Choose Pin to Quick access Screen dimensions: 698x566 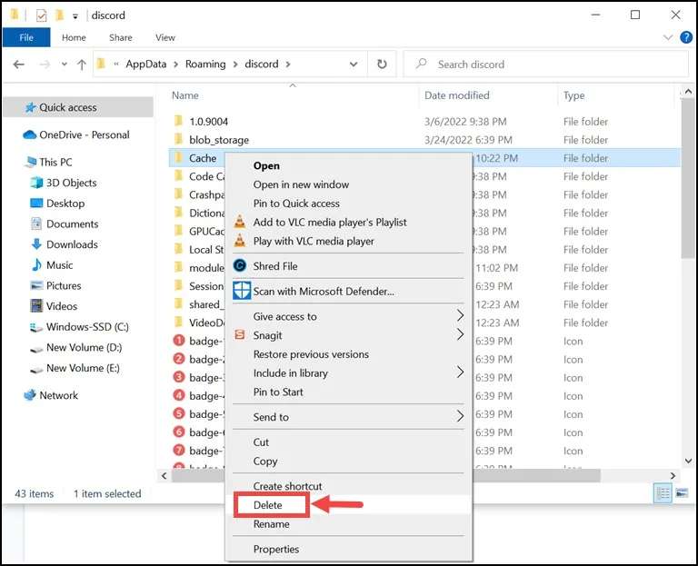click(x=349, y=204)
